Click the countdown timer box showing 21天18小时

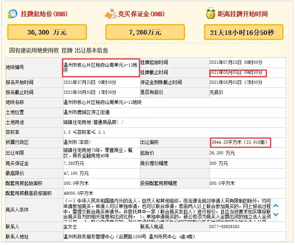[x=244, y=32]
